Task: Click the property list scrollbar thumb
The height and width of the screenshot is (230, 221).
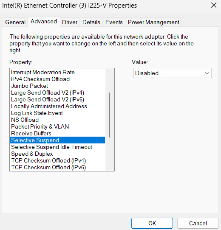Action: tap(109, 115)
